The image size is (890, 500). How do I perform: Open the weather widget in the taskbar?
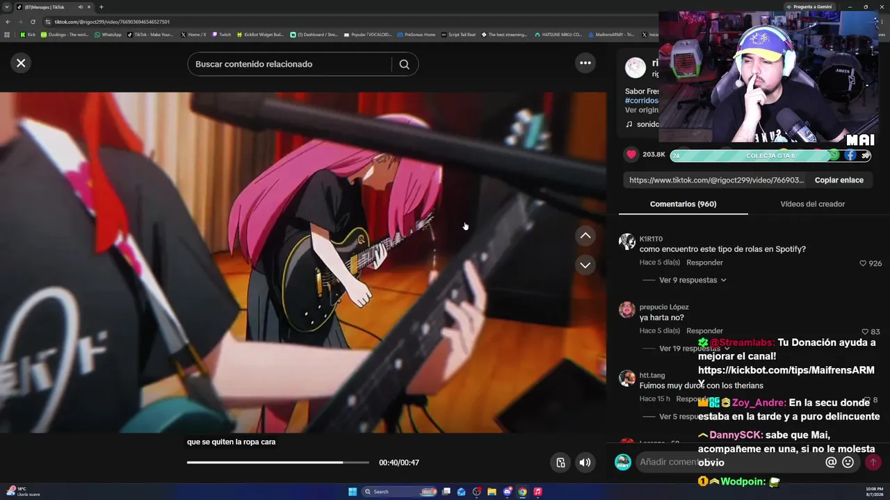(24, 492)
